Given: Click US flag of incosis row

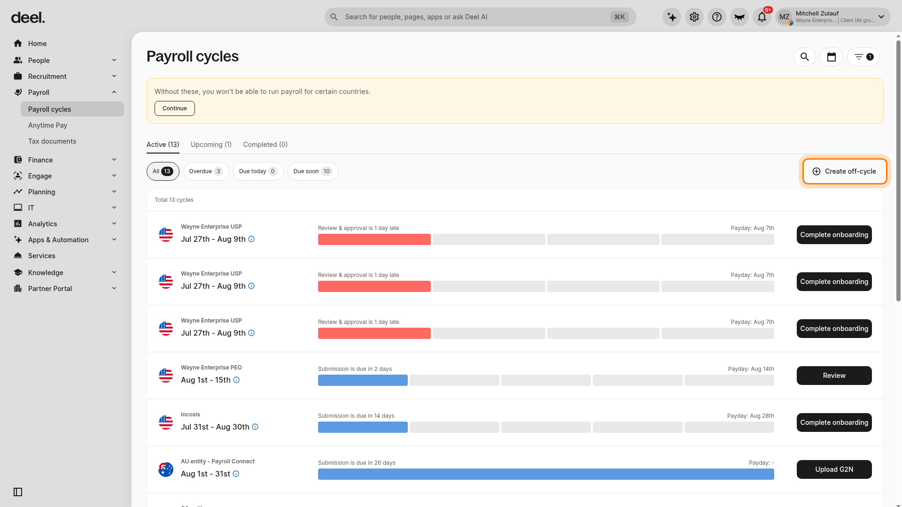Looking at the screenshot, I should (x=166, y=422).
